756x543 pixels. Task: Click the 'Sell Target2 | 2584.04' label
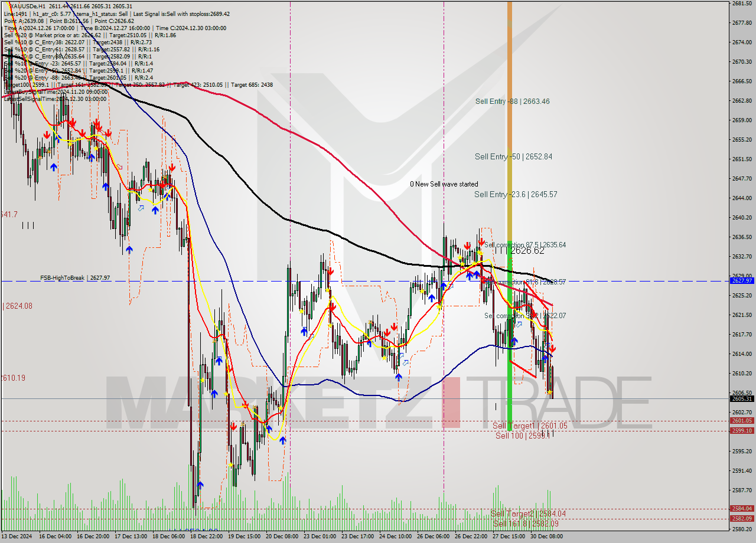(528, 514)
